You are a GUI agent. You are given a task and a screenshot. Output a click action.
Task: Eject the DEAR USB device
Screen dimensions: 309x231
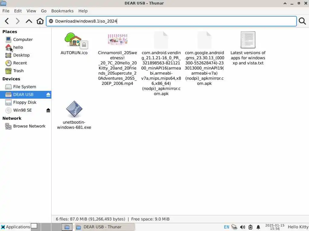(48, 95)
